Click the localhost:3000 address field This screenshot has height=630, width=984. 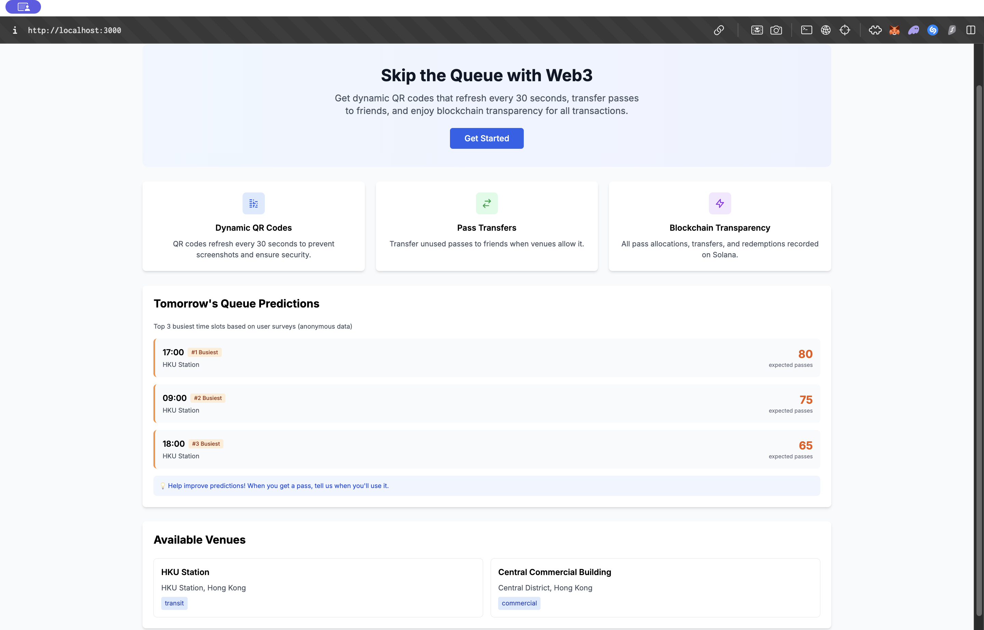point(74,30)
